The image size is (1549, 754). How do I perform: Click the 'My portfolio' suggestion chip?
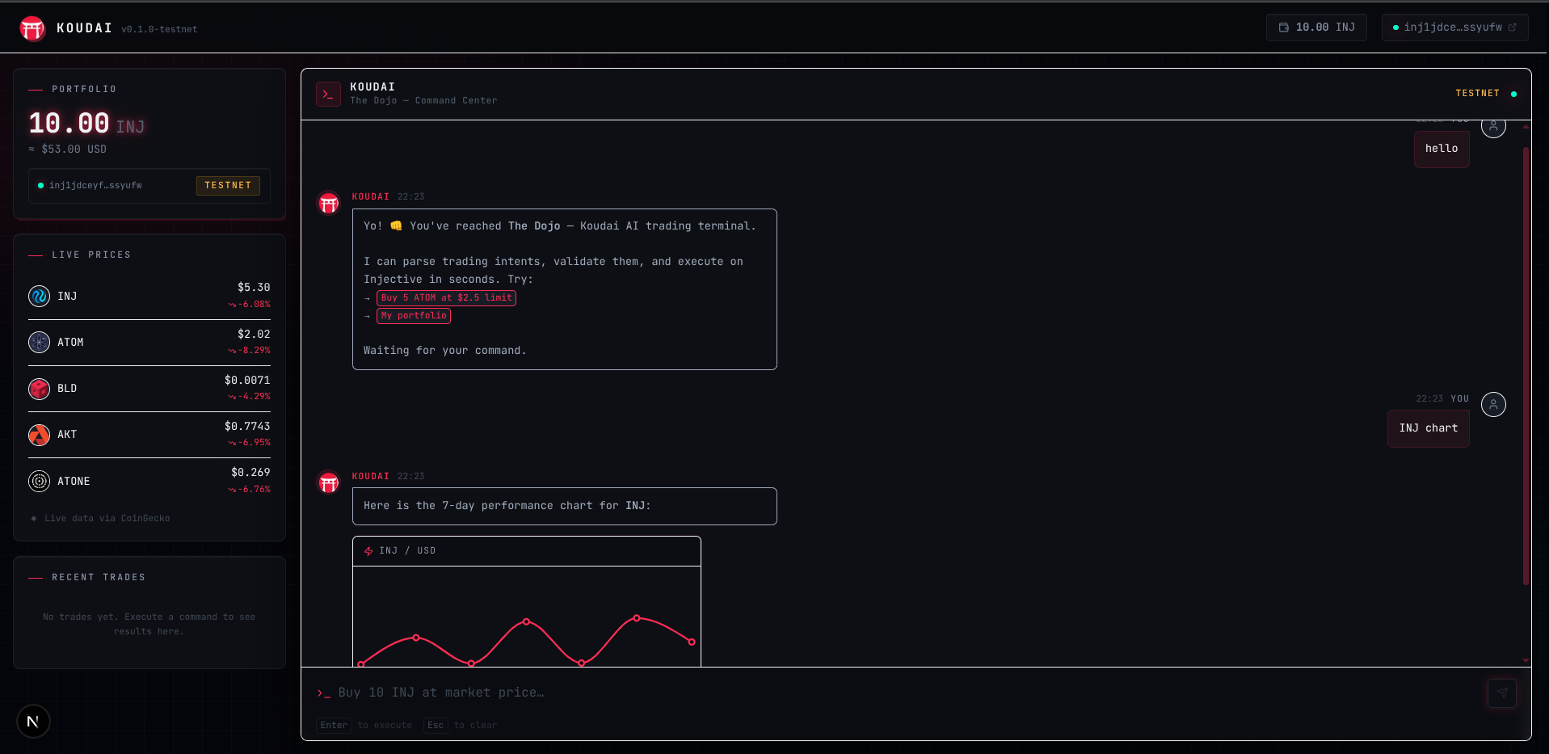(414, 316)
